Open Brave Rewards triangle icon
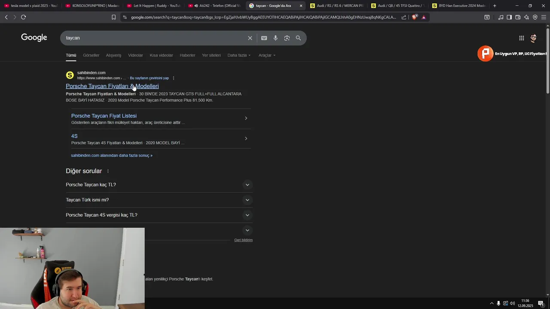The image size is (550, 309). pyautogui.click(x=424, y=17)
